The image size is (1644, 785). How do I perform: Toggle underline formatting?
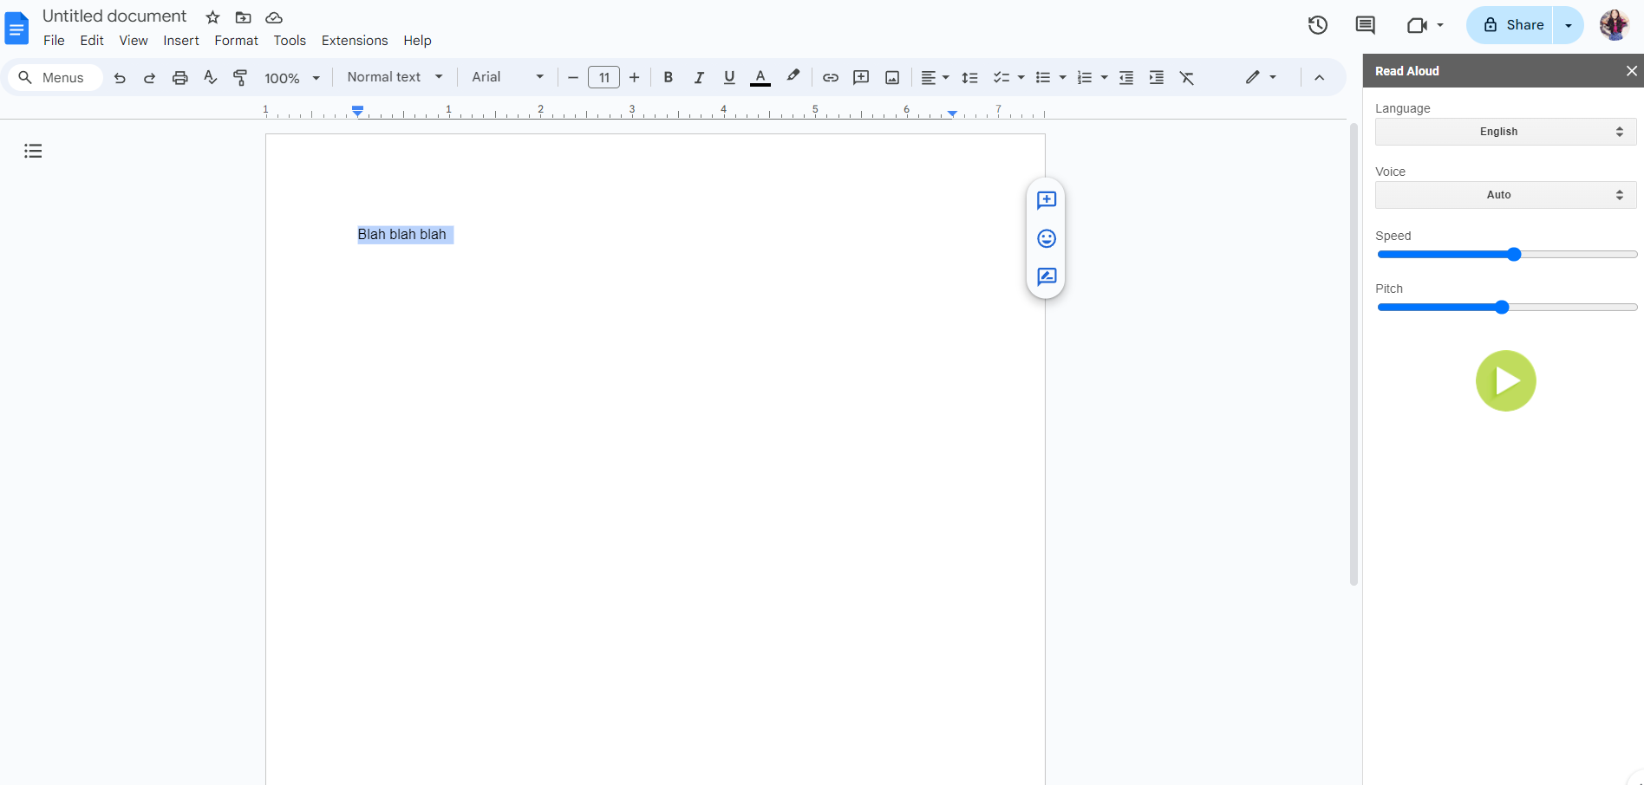point(729,78)
